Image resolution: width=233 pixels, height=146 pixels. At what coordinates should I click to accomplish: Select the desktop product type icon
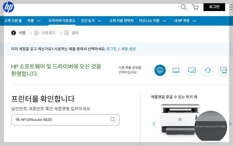(192, 70)
